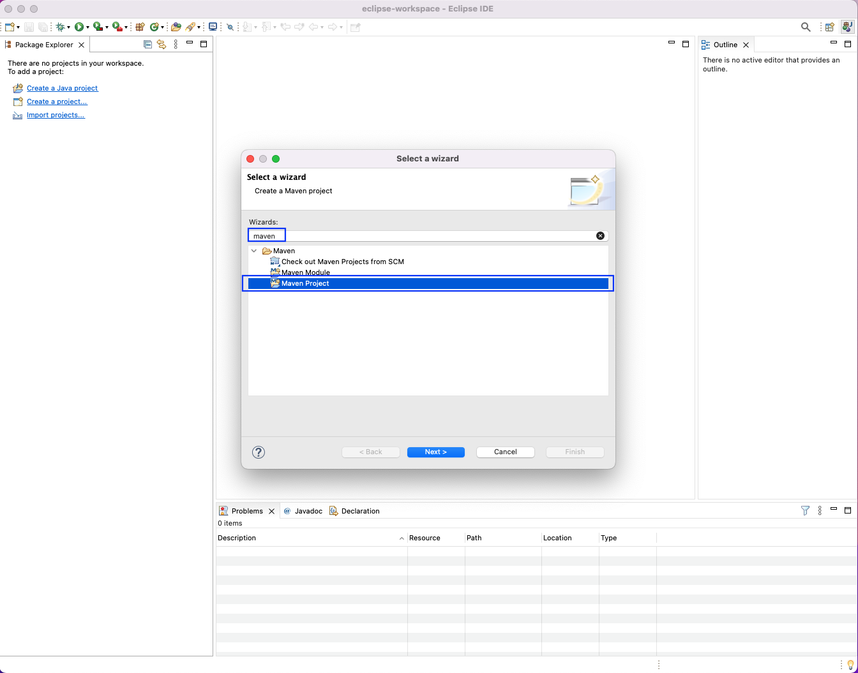Viewport: 858px width, 673px height.
Task: Open the Run configurations dropdown arrow
Action: click(x=87, y=27)
